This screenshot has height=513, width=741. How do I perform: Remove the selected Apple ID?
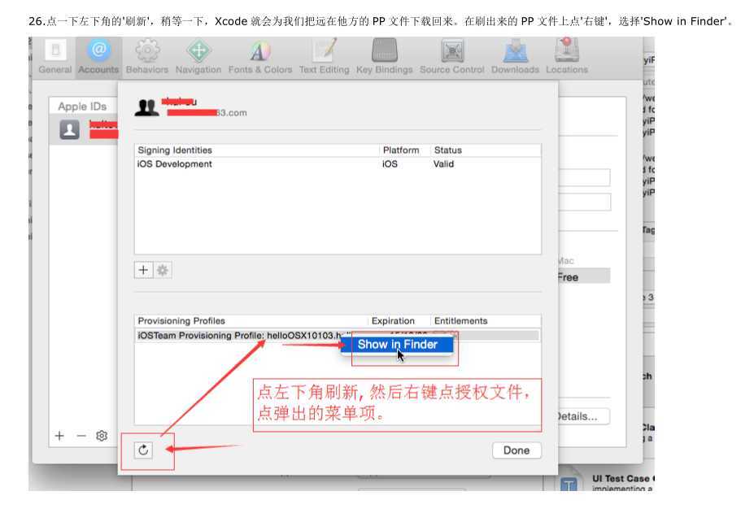pyautogui.click(x=81, y=436)
